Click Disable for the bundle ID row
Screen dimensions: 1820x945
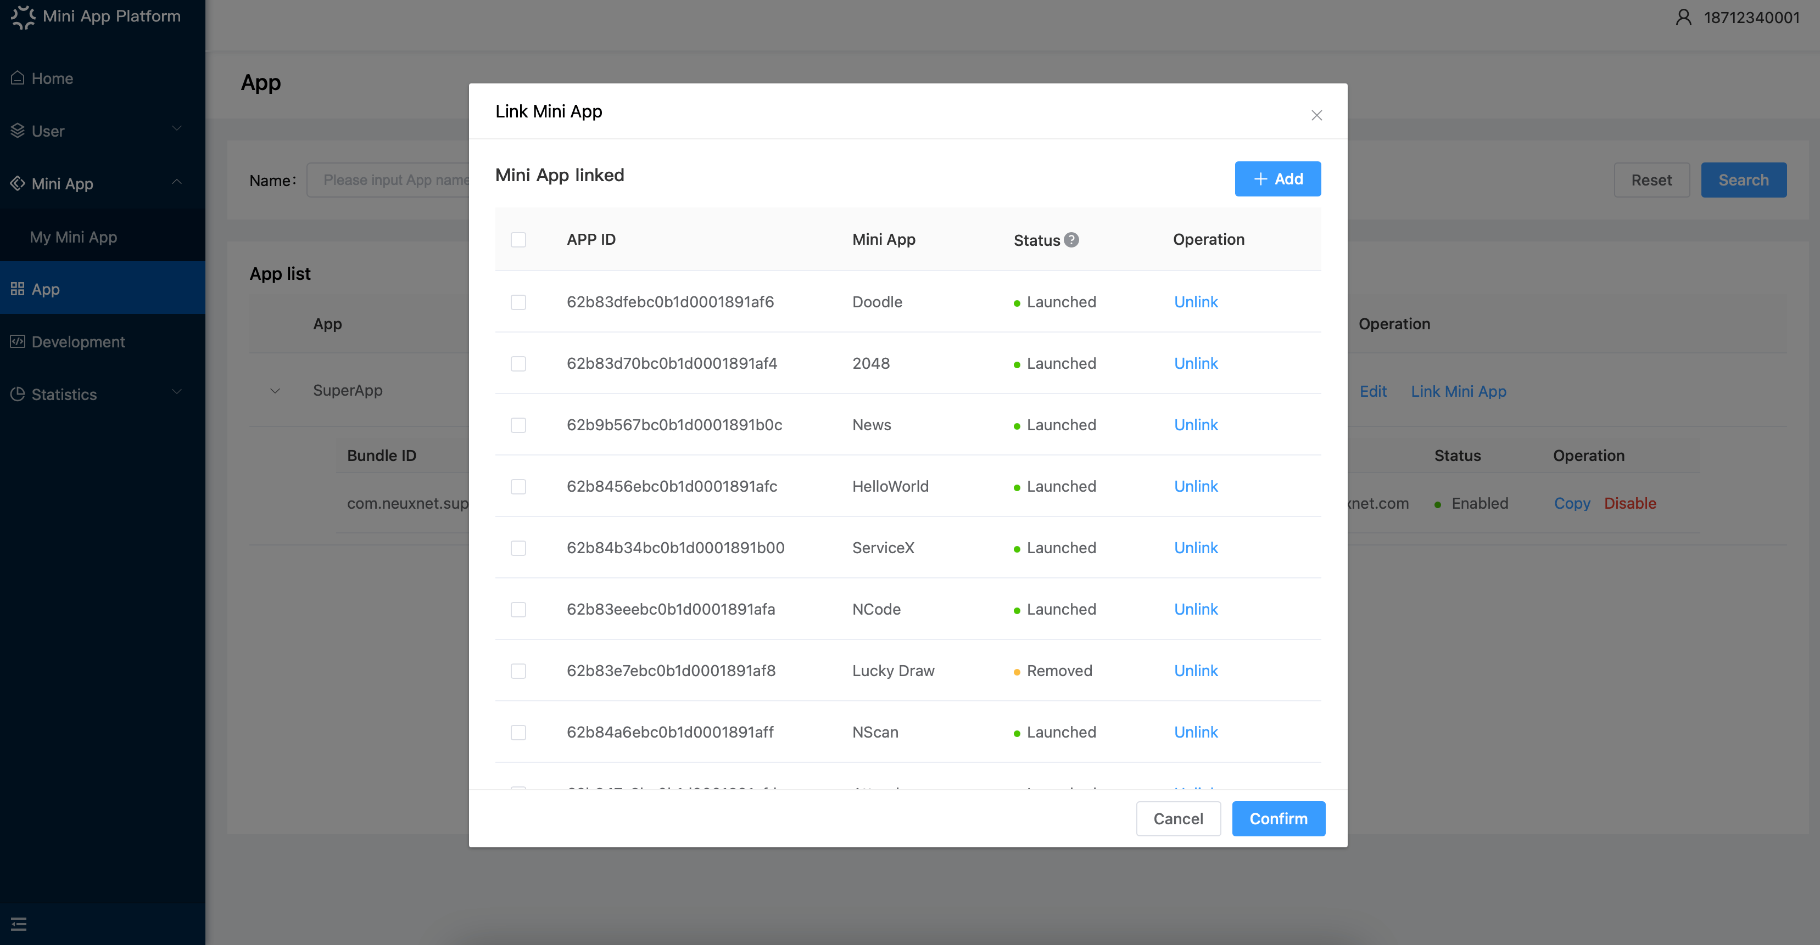tap(1630, 503)
